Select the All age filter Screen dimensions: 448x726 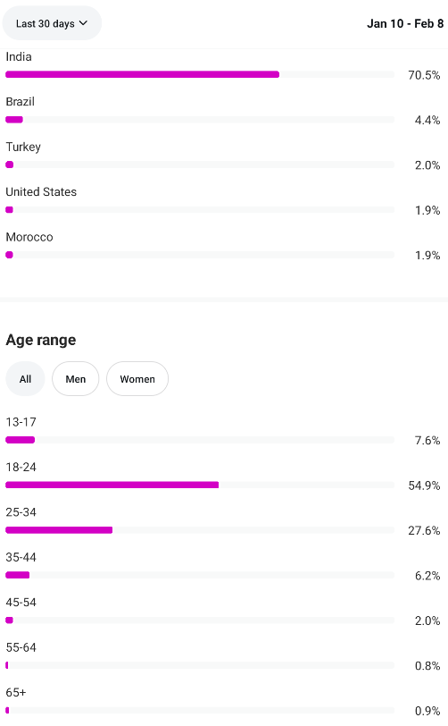(x=25, y=379)
